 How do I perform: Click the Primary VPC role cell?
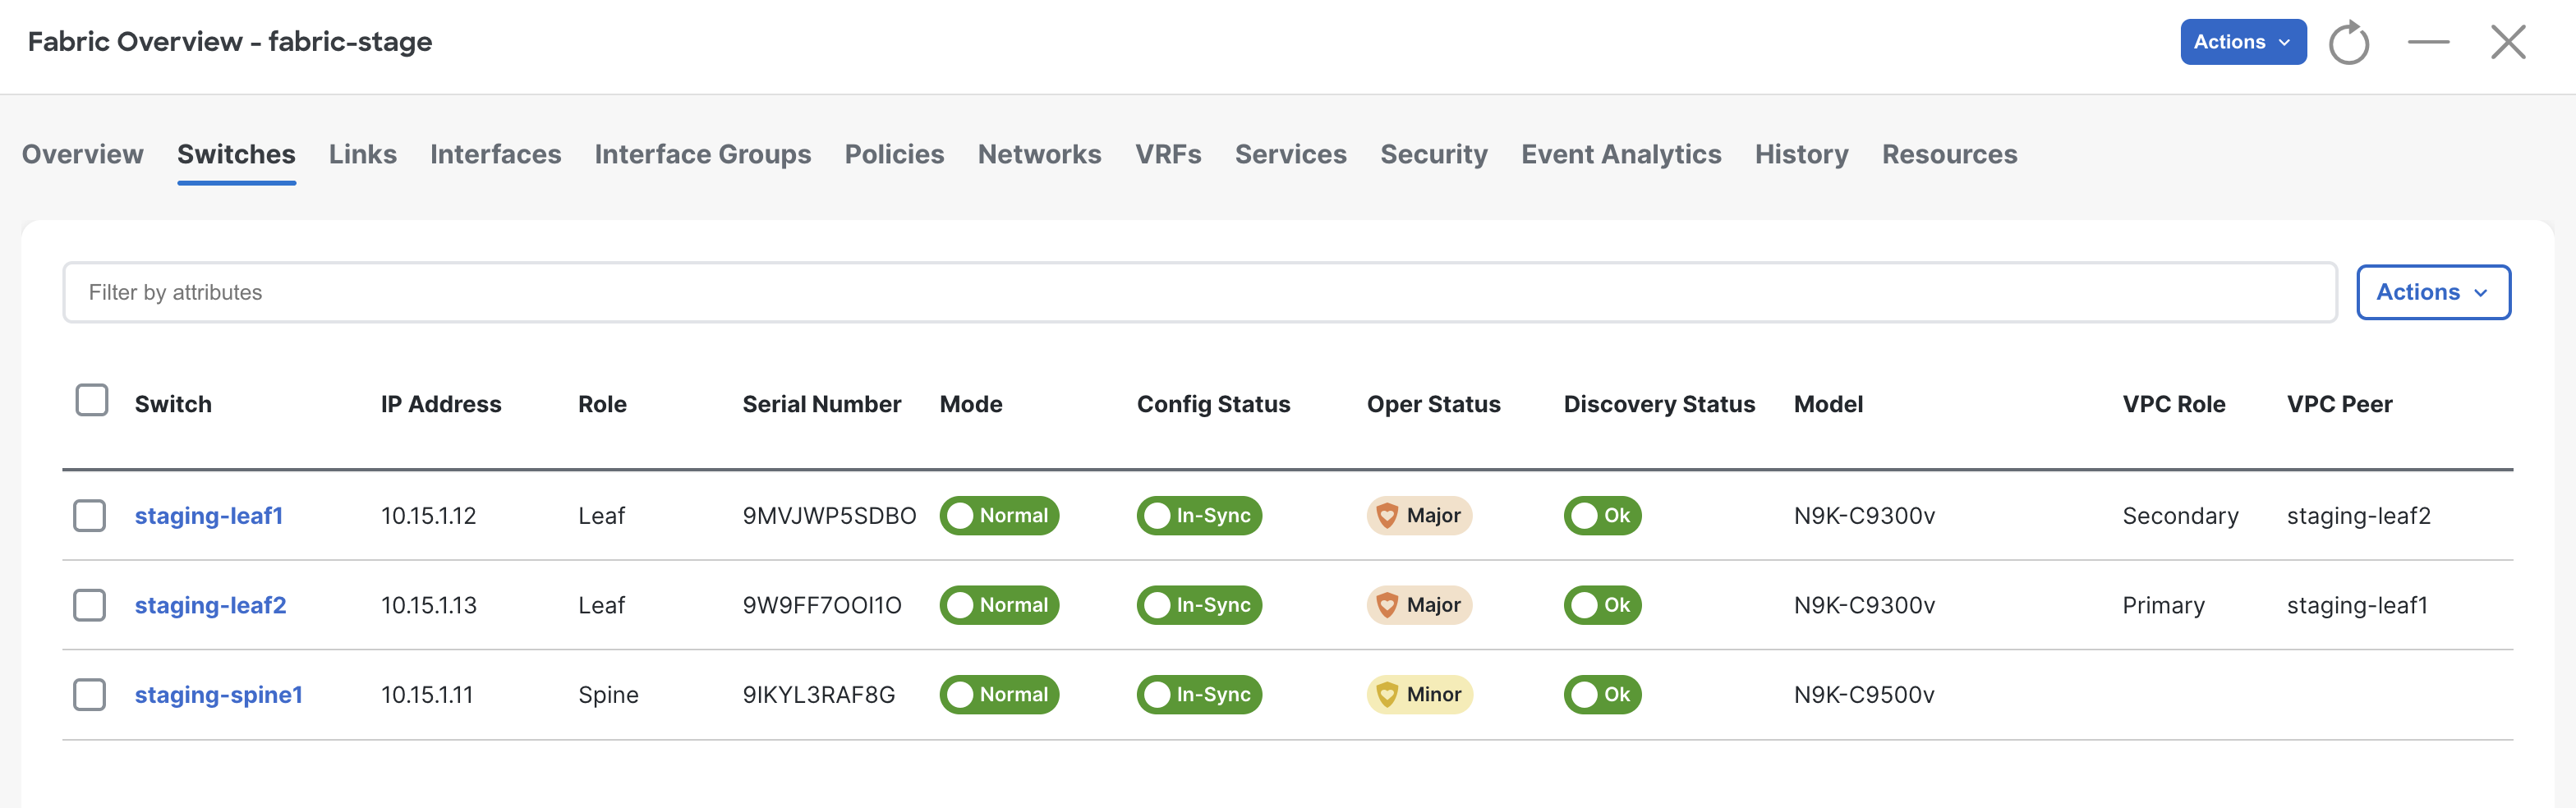tap(2163, 605)
